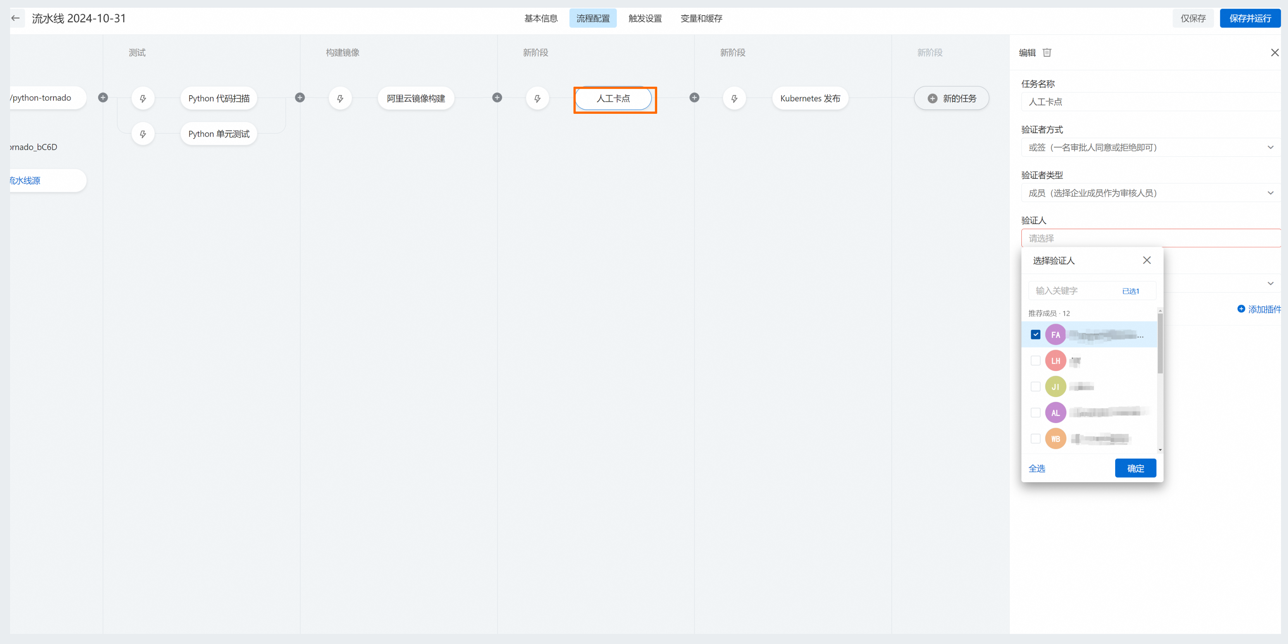Uncheck the FA member checkbox

click(x=1035, y=334)
